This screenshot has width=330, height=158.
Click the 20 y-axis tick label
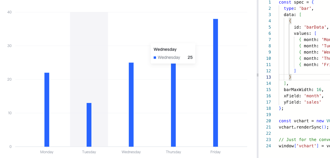click(x=10, y=79)
